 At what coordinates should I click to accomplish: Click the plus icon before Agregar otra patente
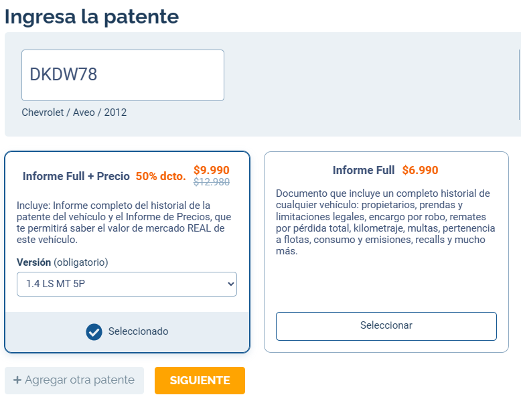click(x=17, y=380)
